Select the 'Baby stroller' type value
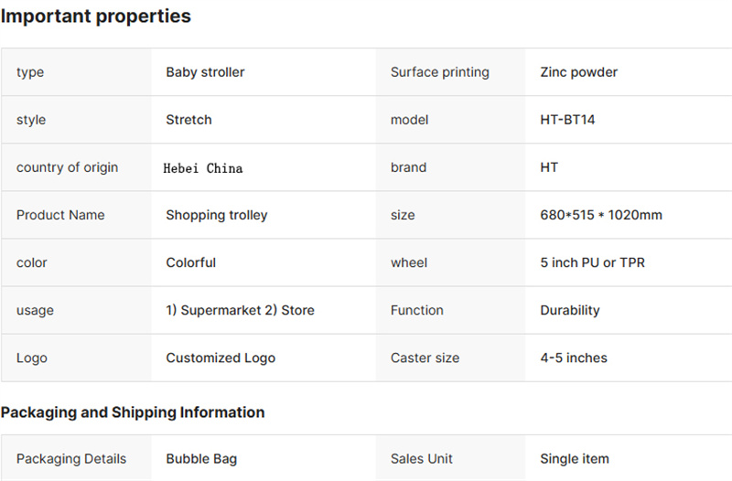732x481 pixels. [x=205, y=72]
